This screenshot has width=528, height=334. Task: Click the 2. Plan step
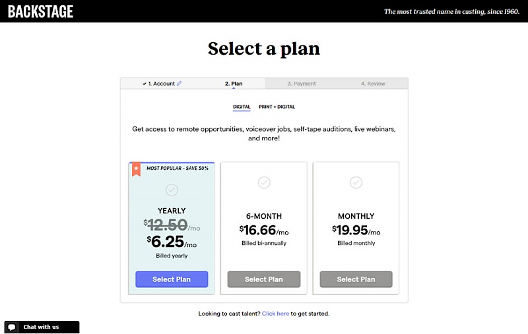tap(234, 84)
